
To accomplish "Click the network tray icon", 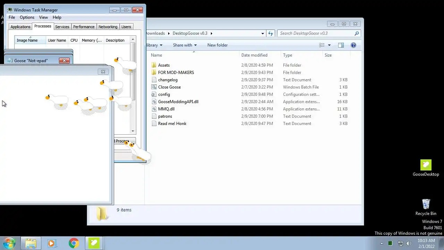I will [x=400, y=243].
